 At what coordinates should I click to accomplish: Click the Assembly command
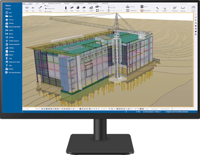point(48,11)
